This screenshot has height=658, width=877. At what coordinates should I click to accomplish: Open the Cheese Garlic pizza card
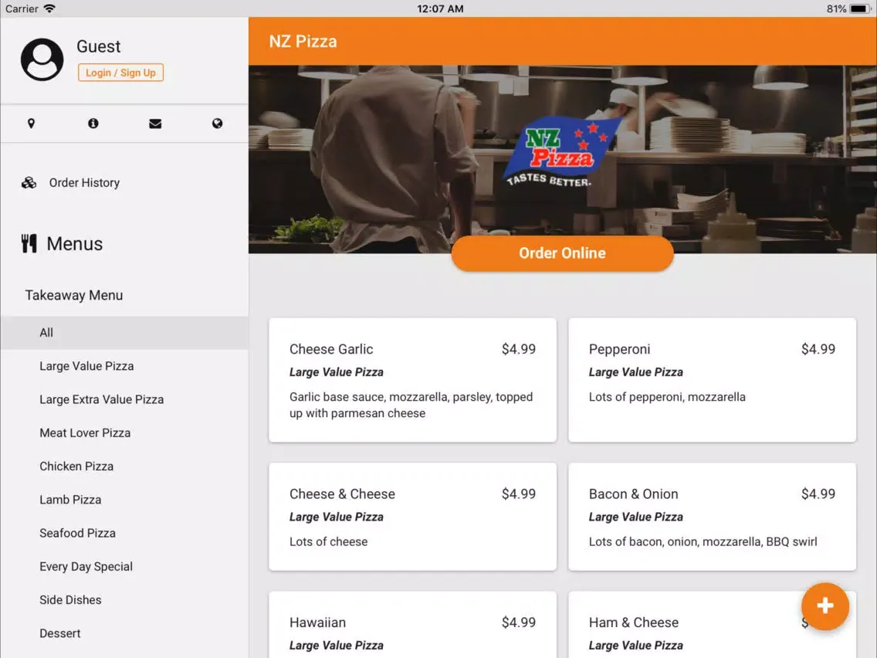pos(412,380)
